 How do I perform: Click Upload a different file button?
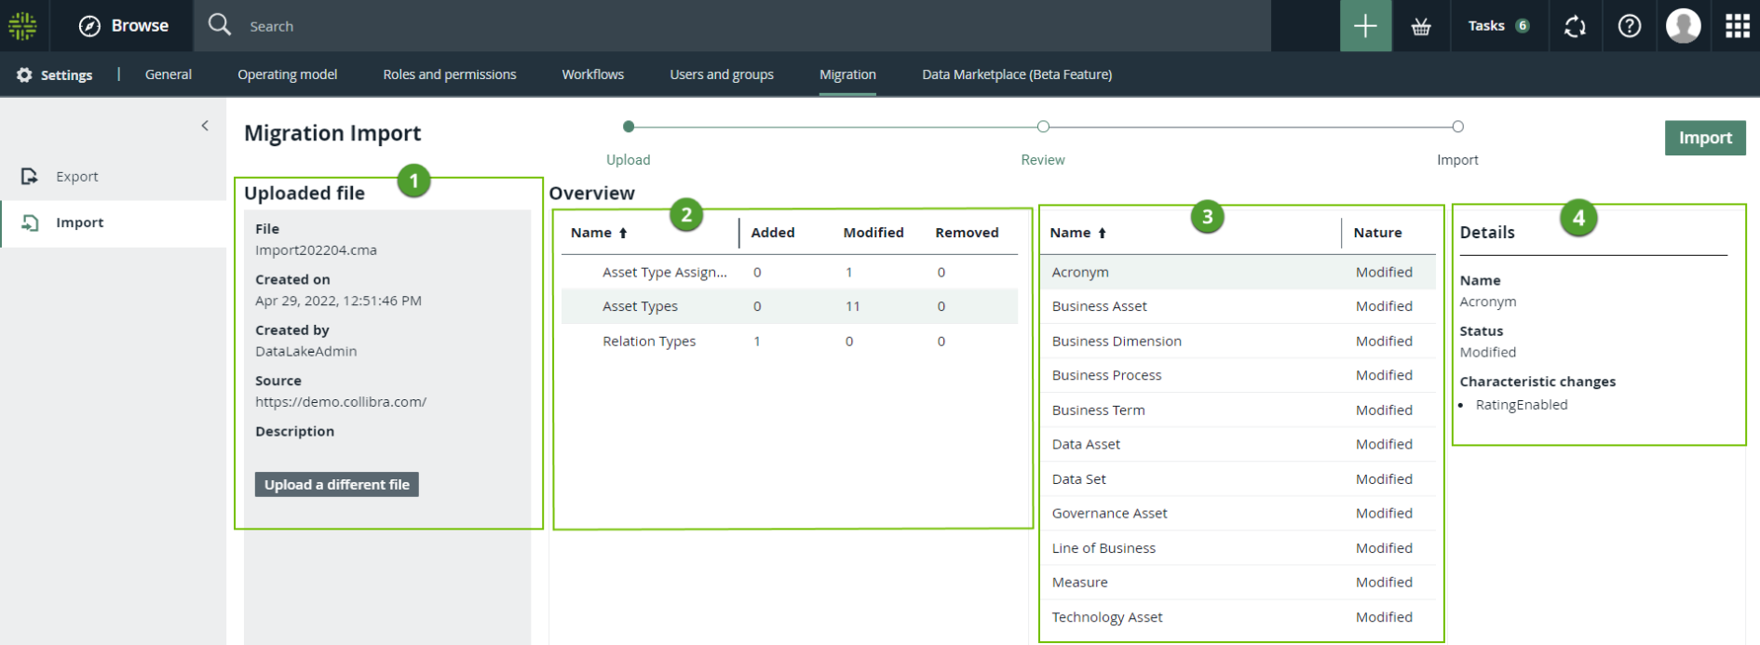(336, 485)
